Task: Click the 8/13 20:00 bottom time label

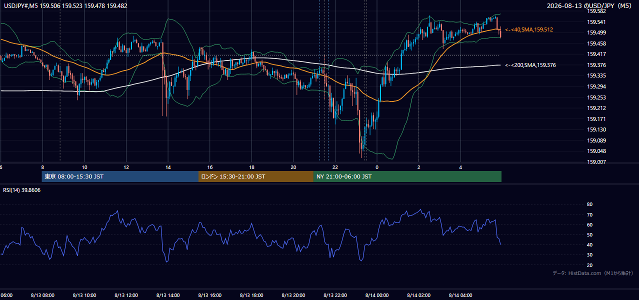Action: [293, 295]
